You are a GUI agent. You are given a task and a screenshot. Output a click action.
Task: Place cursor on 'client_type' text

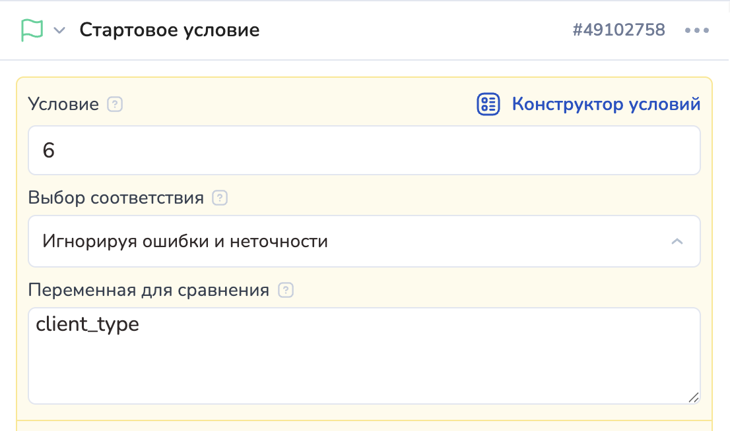[x=88, y=324]
